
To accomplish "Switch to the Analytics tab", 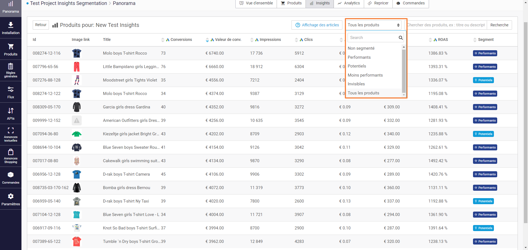I will 349,3.
